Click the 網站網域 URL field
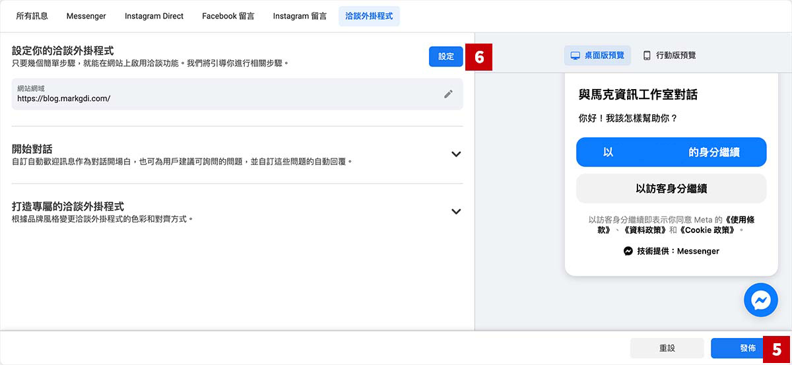 click(238, 94)
